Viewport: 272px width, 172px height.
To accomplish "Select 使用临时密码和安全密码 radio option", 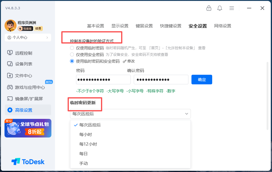I will pos(72,61).
